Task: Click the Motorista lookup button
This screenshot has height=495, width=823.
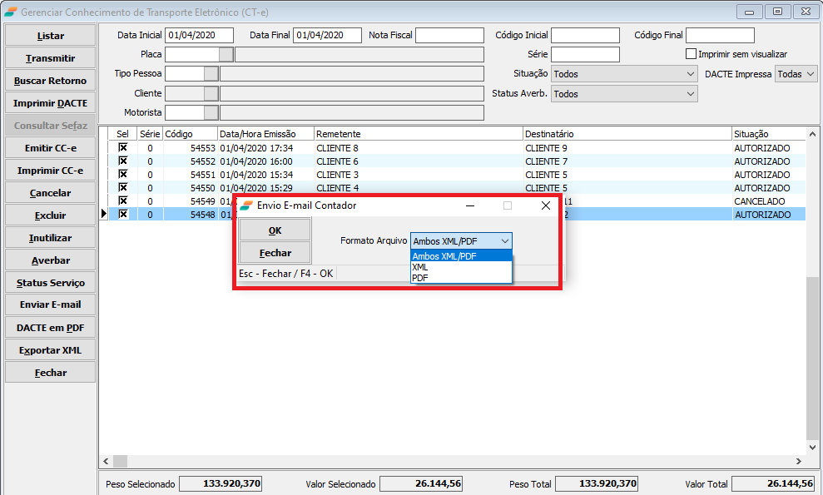Action: (x=211, y=112)
